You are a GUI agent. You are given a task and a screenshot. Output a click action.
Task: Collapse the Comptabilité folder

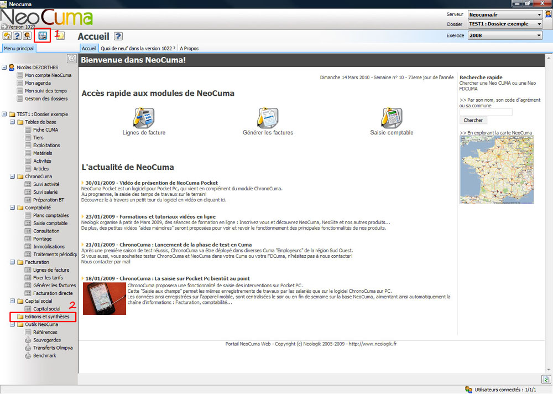[x=12, y=208]
